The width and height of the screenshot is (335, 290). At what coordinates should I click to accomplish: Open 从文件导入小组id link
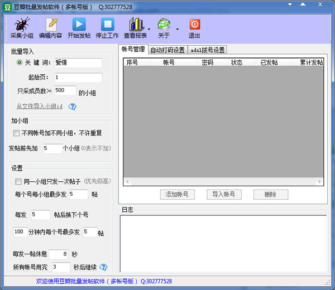point(40,106)
